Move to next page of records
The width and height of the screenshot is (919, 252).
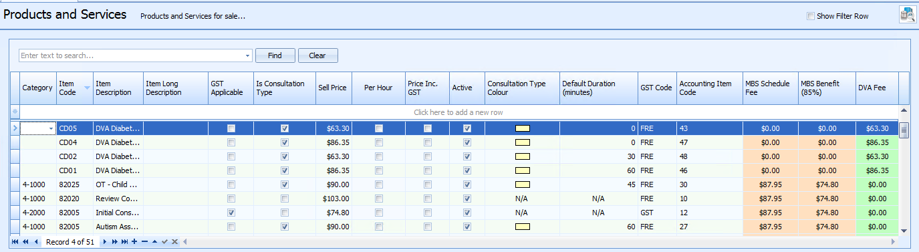coord(114,242)
